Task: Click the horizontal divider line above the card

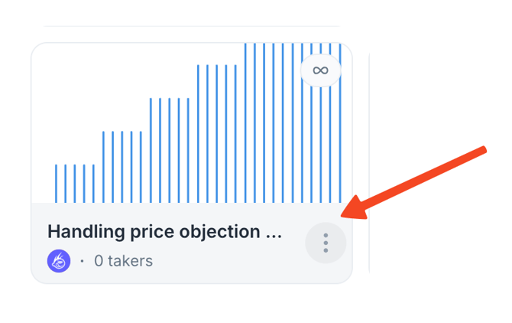Action: (191, 26)
